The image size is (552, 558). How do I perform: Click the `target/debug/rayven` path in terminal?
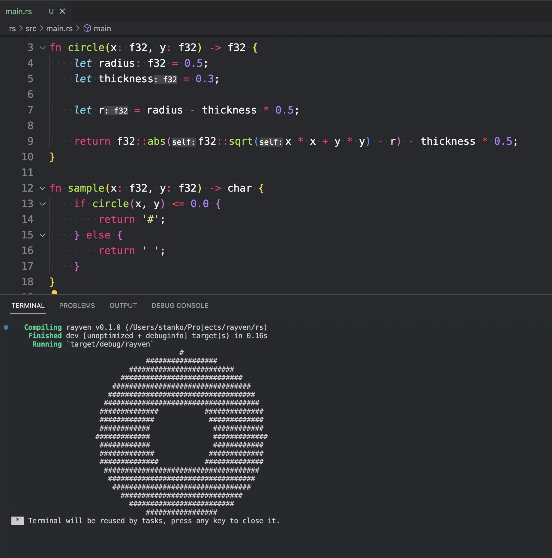[x=109, y=344]
